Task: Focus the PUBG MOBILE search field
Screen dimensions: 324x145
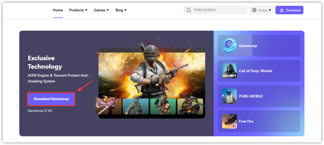Action: click(x=215, y=10)
